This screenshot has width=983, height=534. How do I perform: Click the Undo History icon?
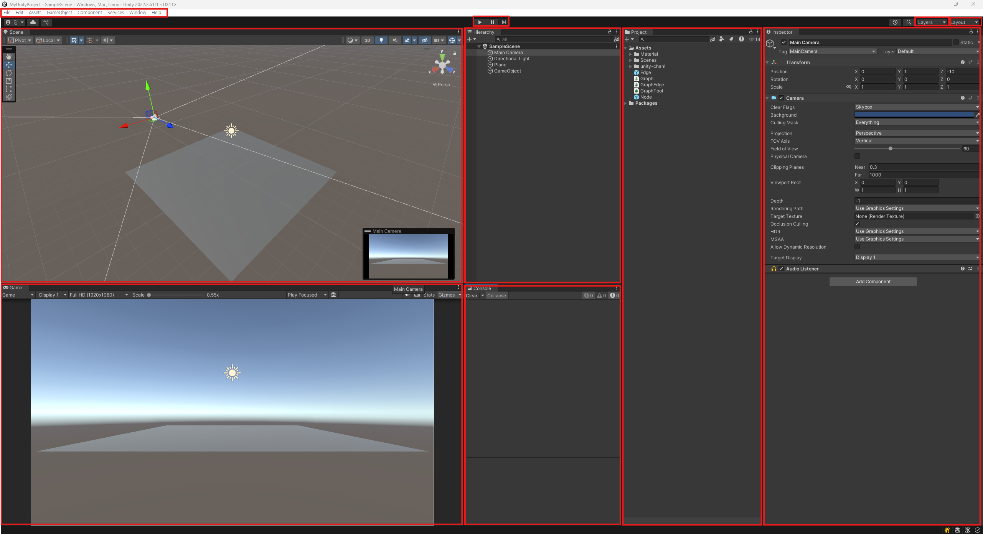[x=895, y=22]
